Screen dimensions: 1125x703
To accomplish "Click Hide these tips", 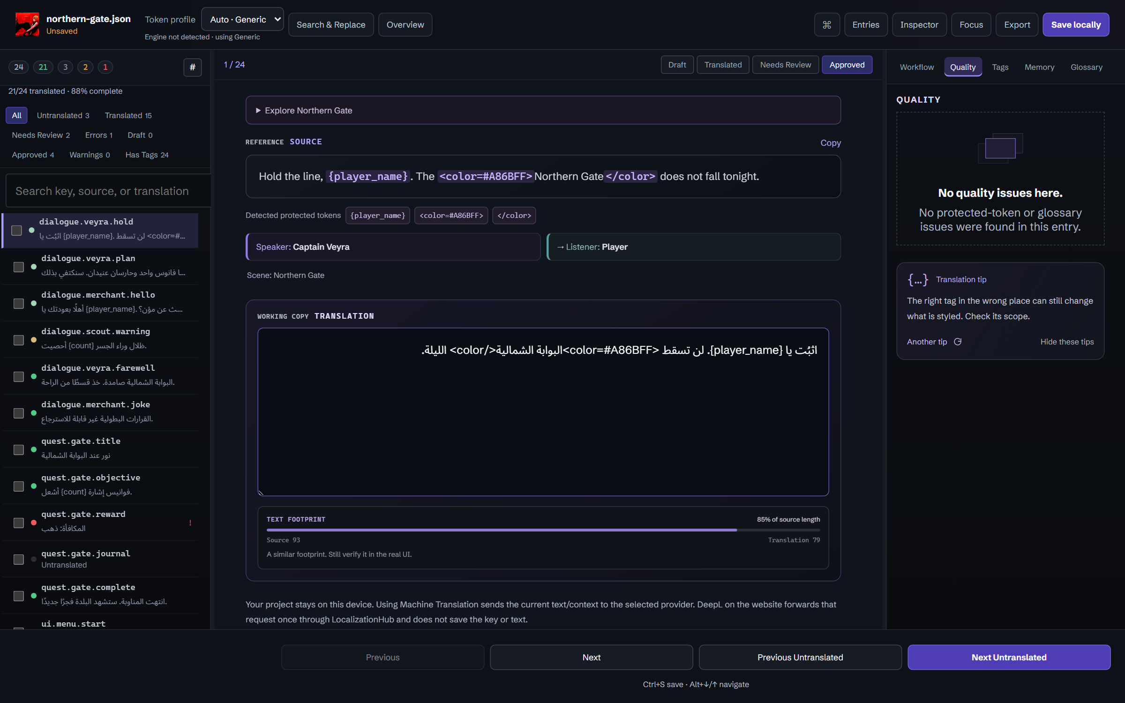I will point(1067,342).
